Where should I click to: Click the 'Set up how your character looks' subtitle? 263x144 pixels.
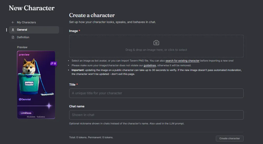point(112,22)
